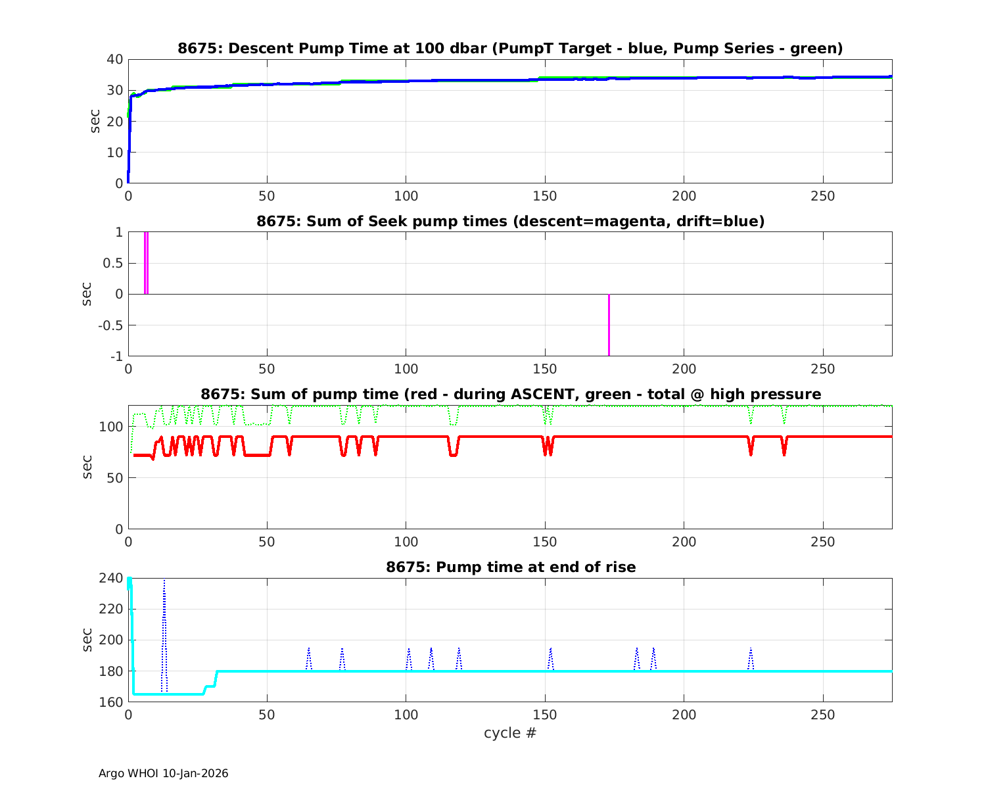Click the 'sec' y-axis label of the top plot

click(95, 121)
